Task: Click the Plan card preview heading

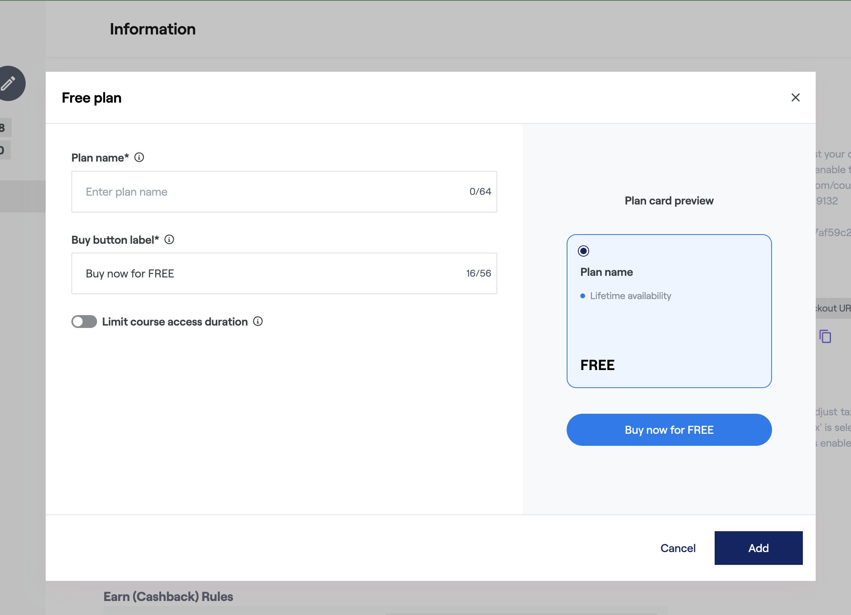Action: (669, 200)
